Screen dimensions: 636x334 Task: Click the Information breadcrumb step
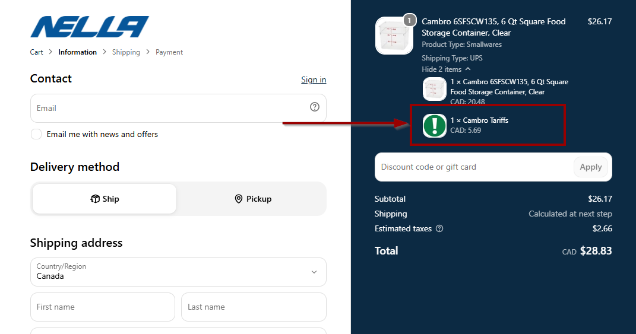(x=77, y=52)
